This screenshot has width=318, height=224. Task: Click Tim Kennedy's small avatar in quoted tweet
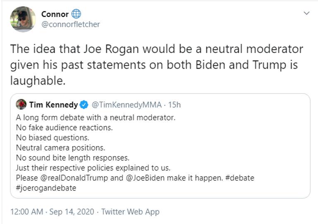click(21, 104)
